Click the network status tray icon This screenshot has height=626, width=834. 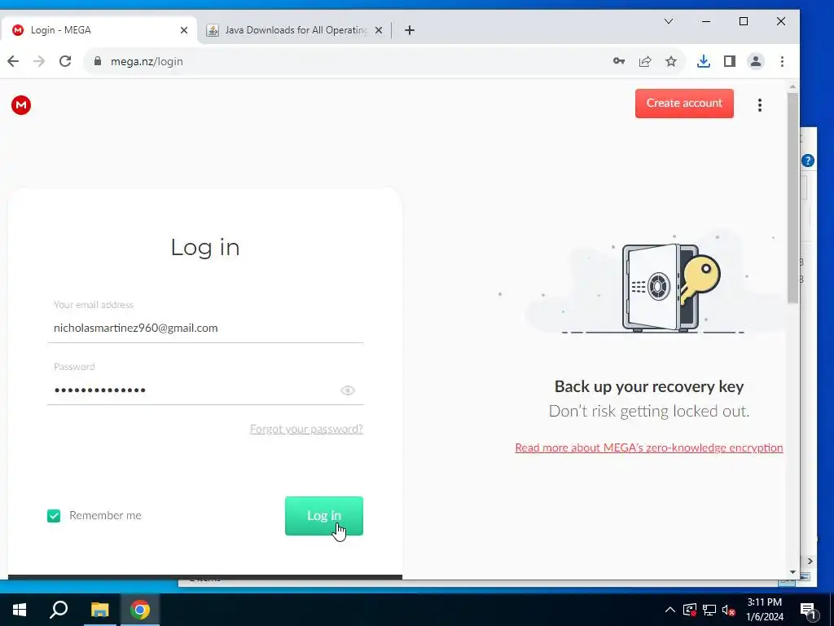pos(709,610)
